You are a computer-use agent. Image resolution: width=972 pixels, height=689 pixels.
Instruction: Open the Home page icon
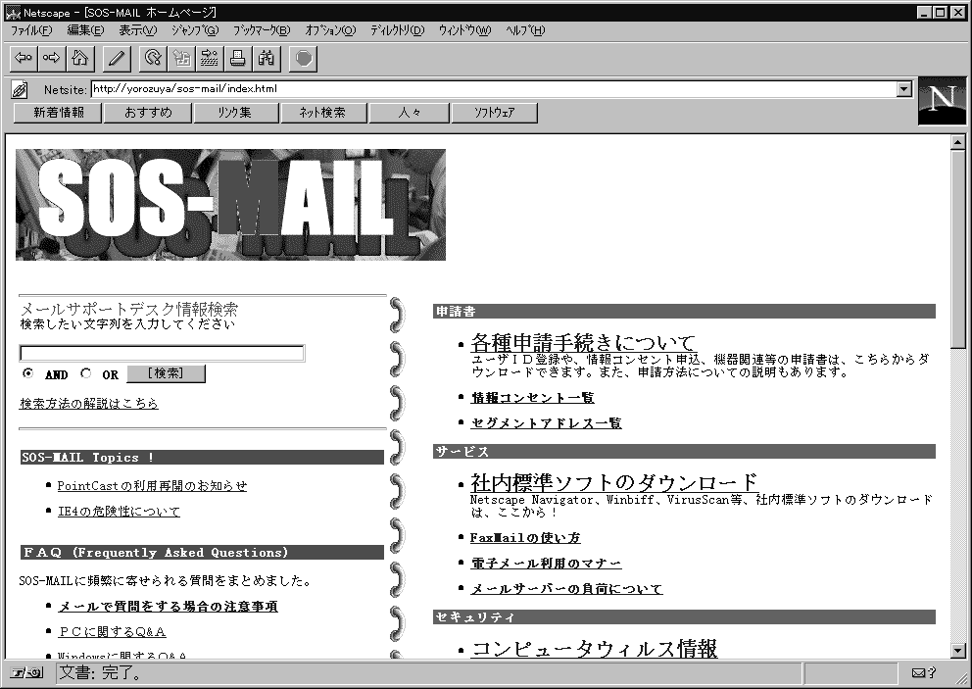point(79,58)
